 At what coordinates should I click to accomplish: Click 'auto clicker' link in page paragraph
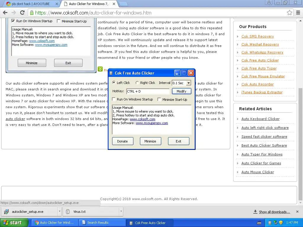tap(15, 119)
